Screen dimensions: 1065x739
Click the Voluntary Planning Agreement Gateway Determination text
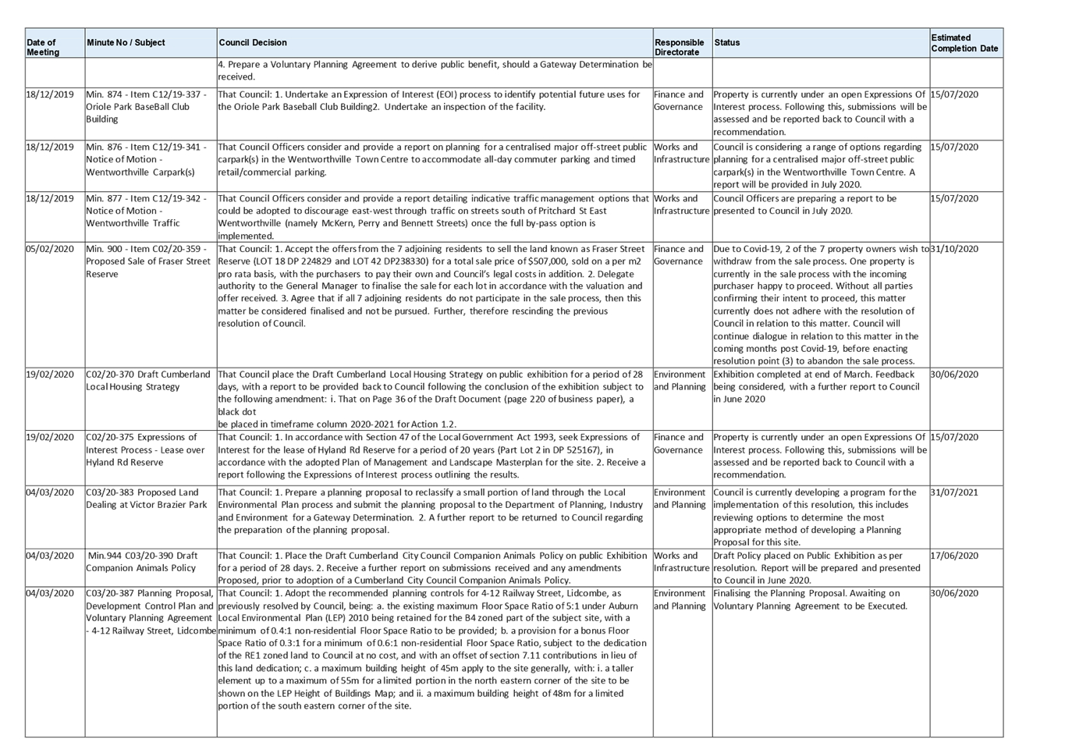(x=435, y=71)
